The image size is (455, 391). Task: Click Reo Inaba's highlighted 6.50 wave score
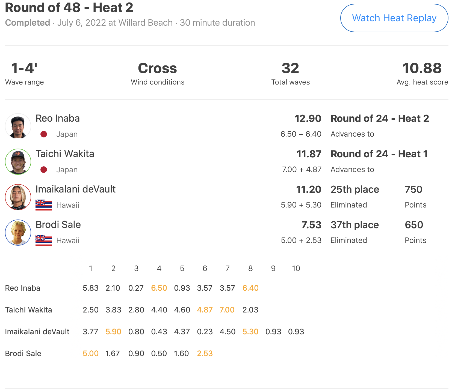[159, 288]
